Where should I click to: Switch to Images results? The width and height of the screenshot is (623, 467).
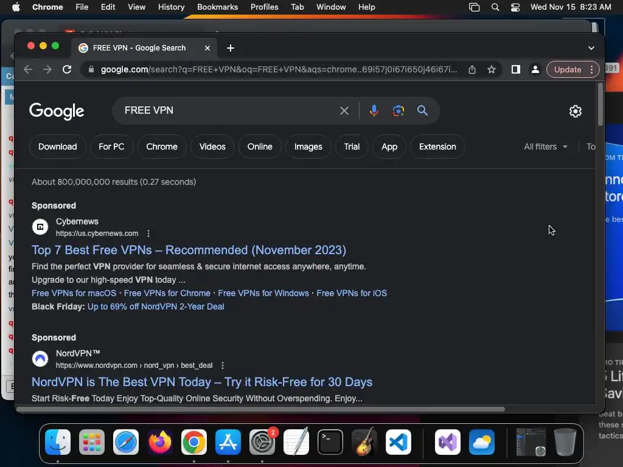308,147
